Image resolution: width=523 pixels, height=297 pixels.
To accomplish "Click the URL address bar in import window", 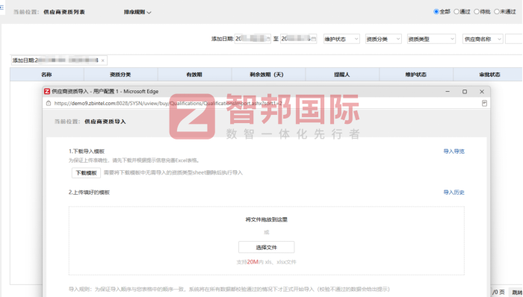I will [x=168, y=103].
